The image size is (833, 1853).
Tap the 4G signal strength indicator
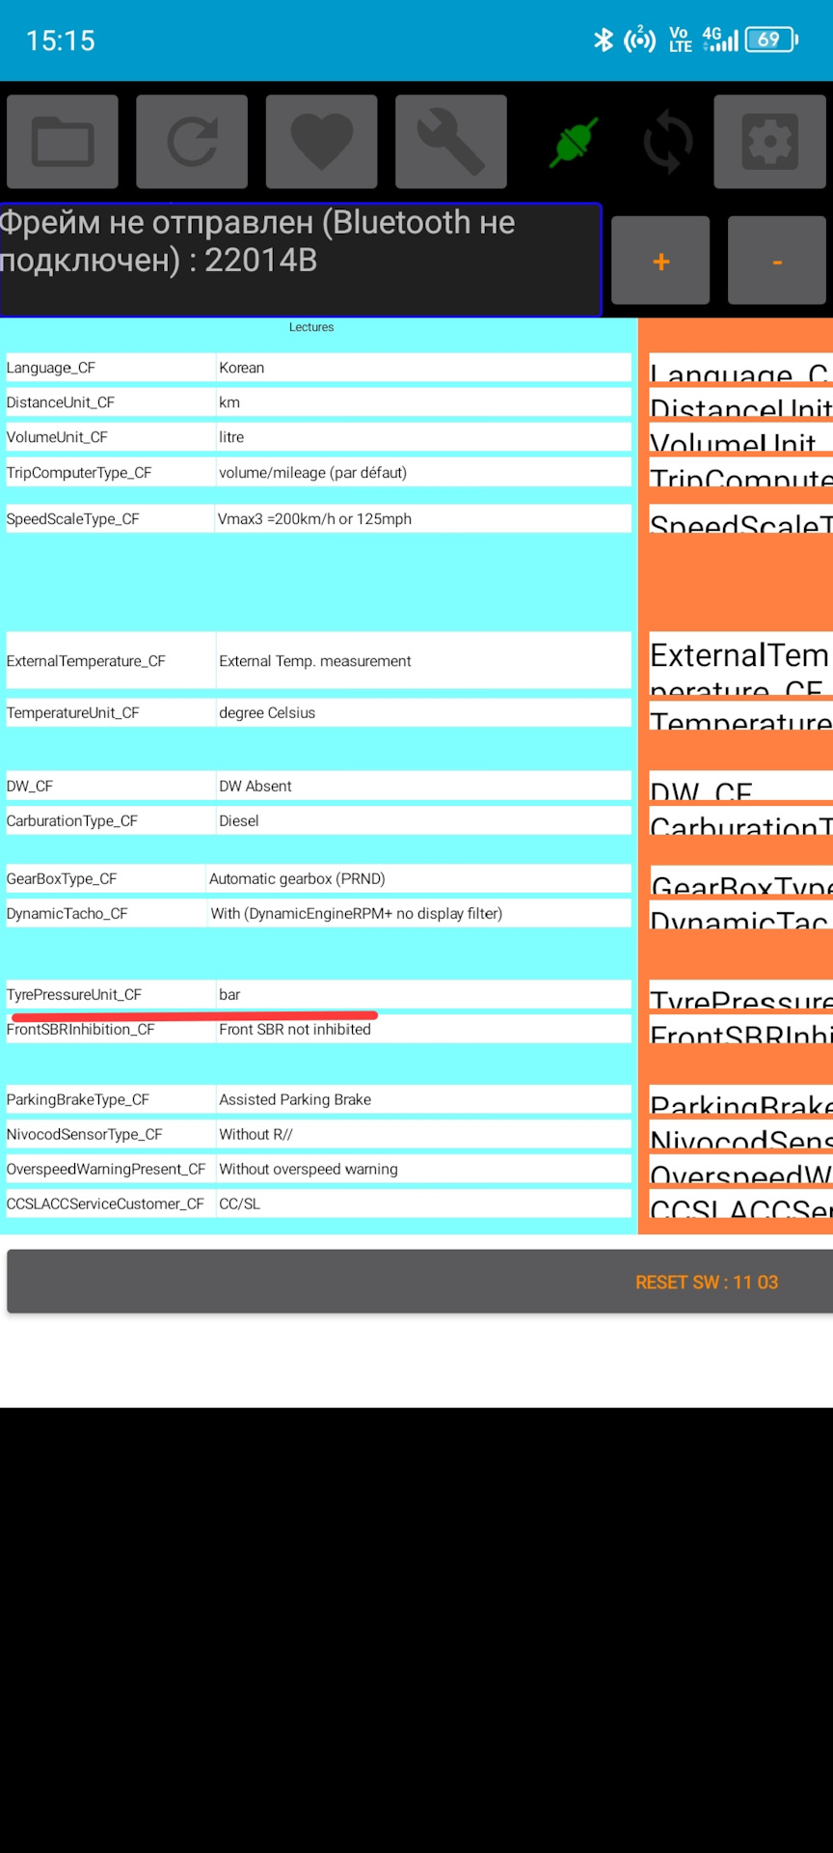720,40
